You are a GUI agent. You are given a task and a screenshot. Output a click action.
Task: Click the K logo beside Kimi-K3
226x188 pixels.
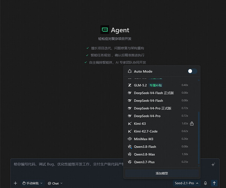coord(130,123)
